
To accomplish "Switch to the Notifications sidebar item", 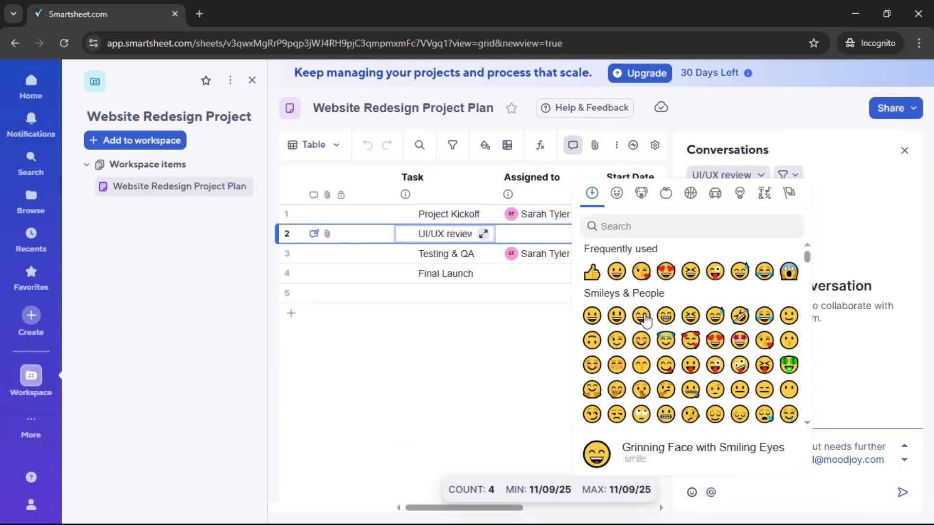I will click(x=31, y=124).
